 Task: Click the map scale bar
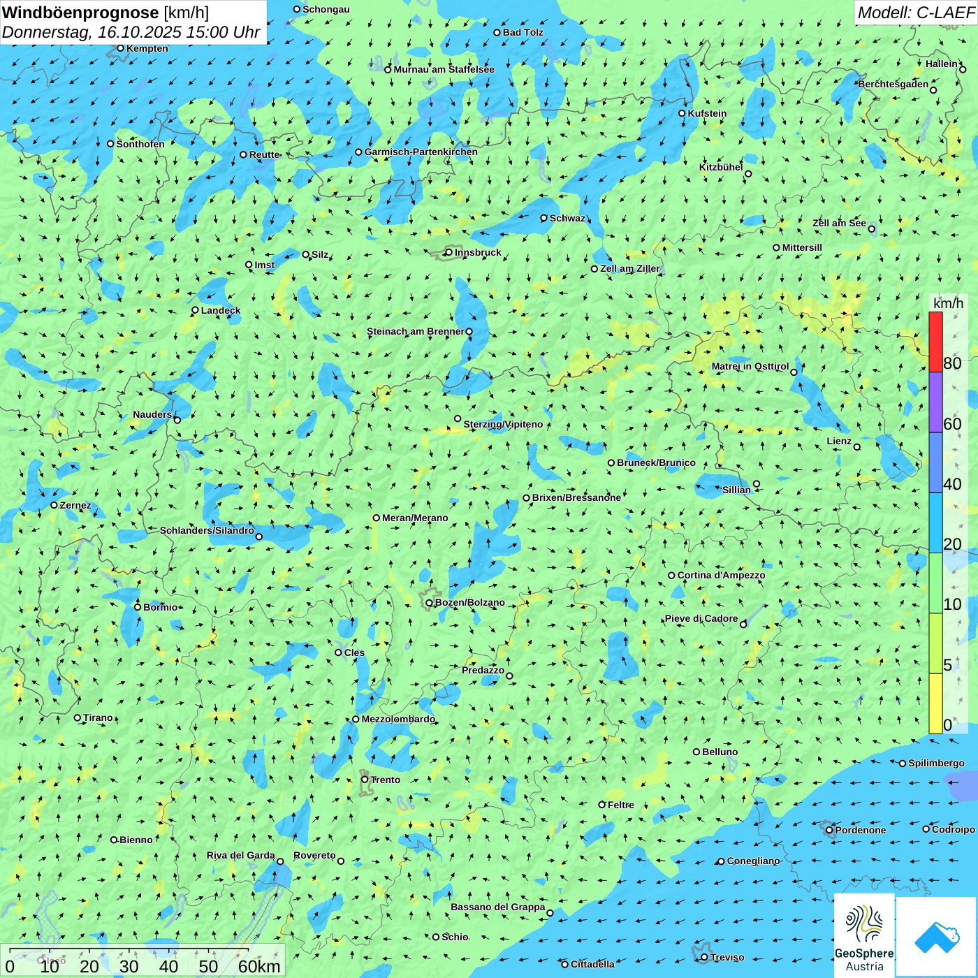coord(129,951)
